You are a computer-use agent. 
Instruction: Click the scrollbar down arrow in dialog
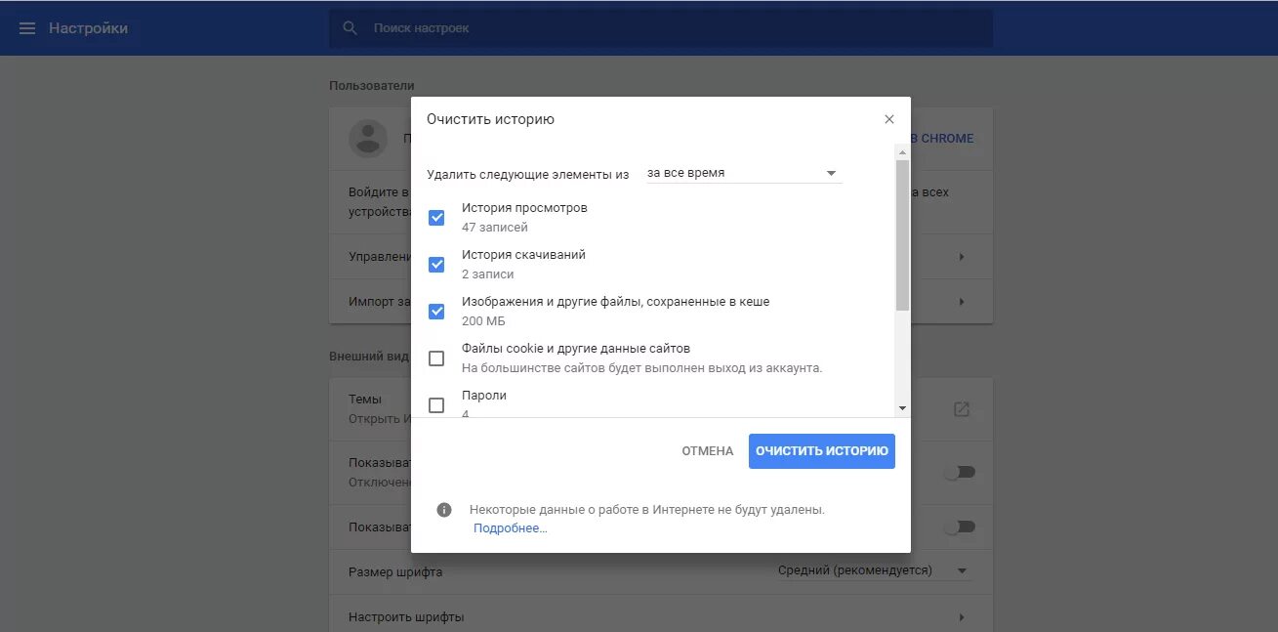click(902, 408)
